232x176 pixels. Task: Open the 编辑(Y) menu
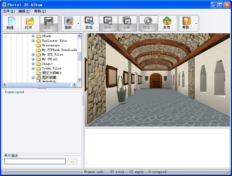[x=24, y=11]
